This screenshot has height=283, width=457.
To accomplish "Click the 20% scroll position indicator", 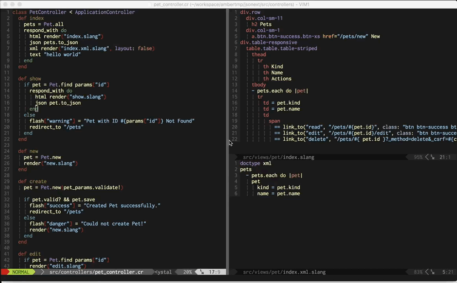I will point(187,272).
